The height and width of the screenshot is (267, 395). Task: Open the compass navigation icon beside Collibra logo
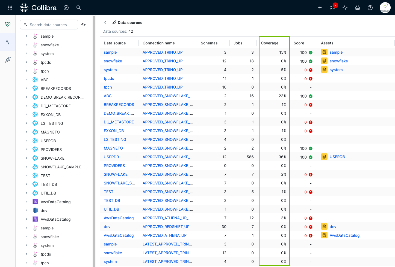[66, 8]
